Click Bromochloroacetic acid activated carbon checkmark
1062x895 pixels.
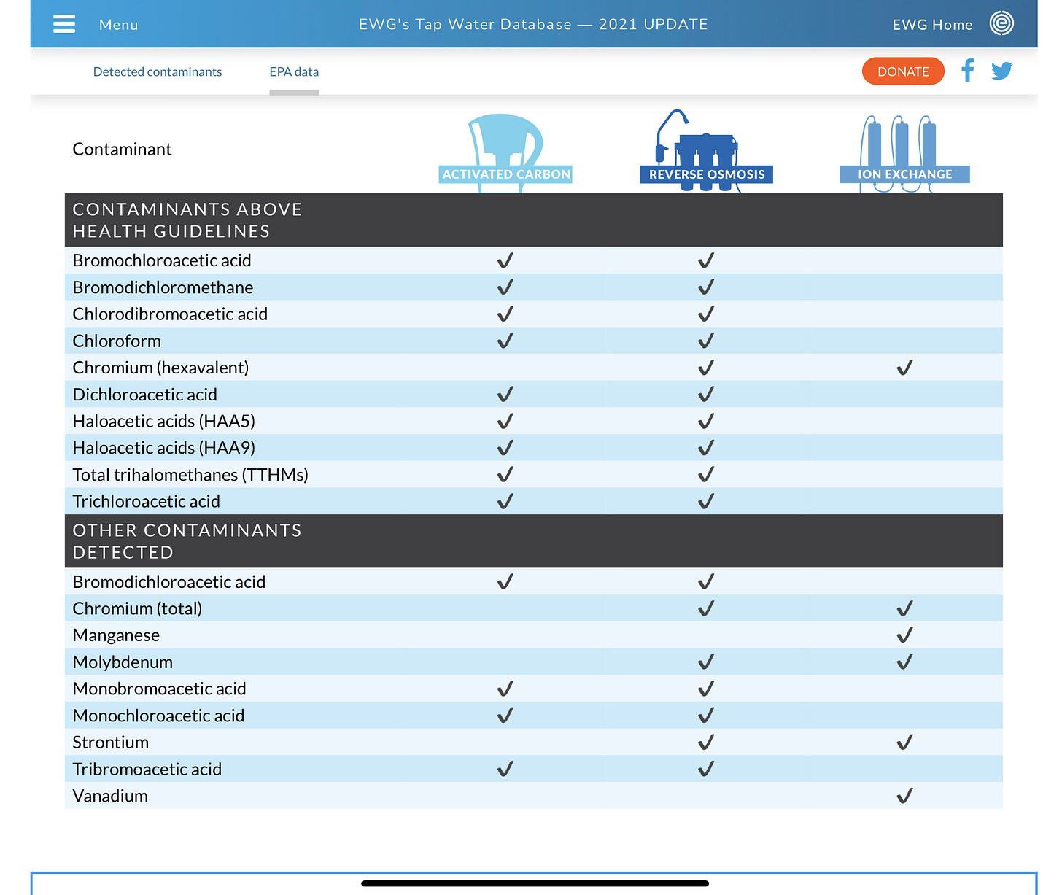pos(505,260)
